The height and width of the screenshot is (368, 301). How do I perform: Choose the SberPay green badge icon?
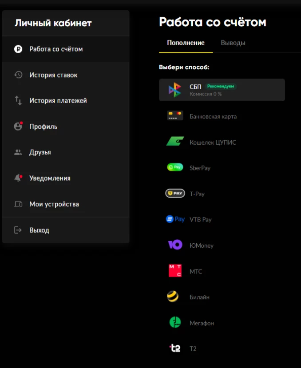[175, 168]
